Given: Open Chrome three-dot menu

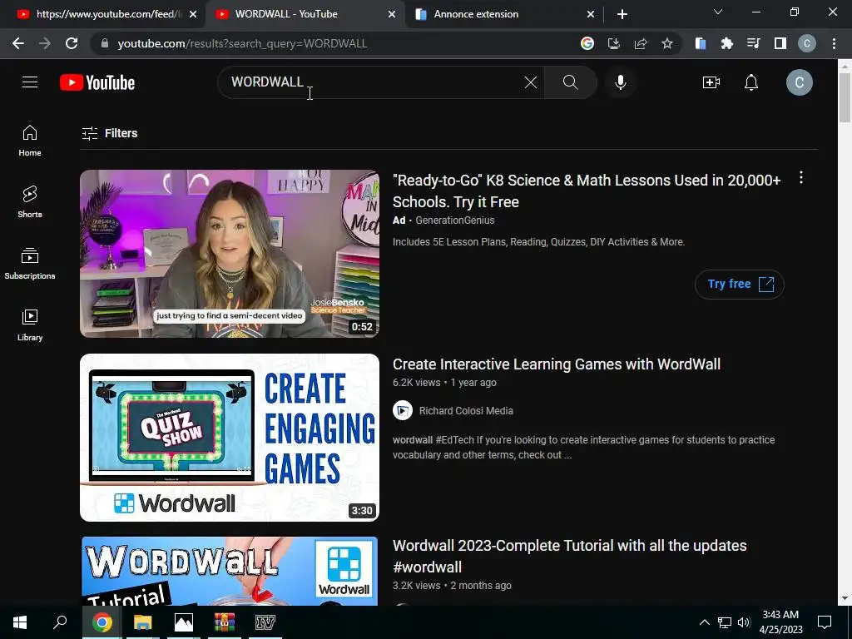Looking at the screenshot, I should pyautogui.click(x=834, y=43).
